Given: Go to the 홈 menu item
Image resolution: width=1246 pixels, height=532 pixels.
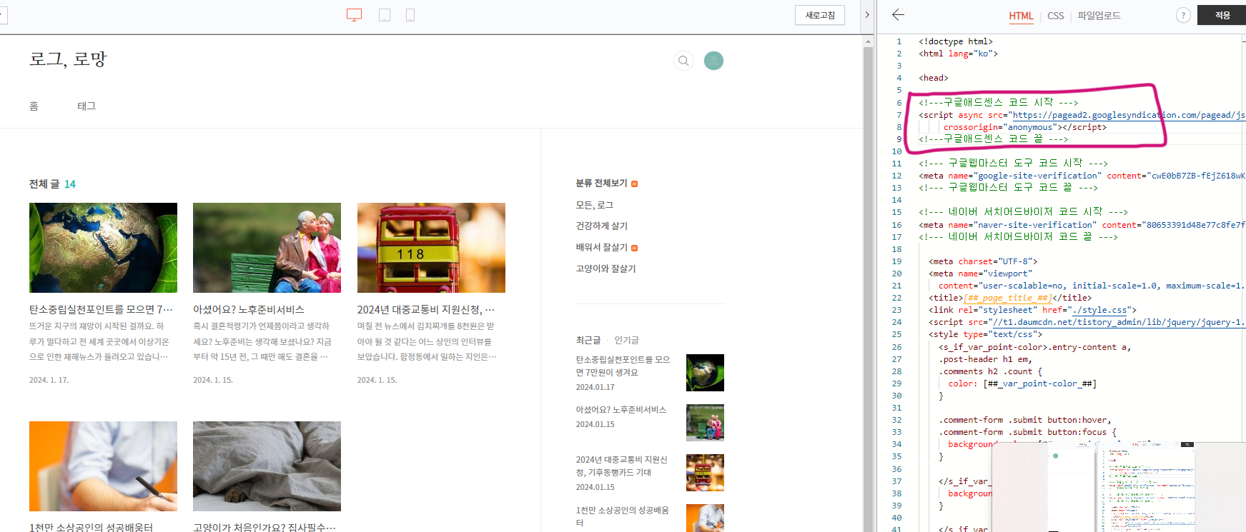Looking at the screenshot, I should coord(34,106).
